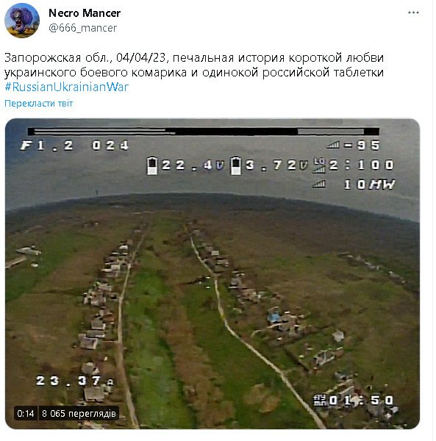The height and width of the screenshot is (441, 436).
Task: Follow the #RussianUkrainianWar hashtag
Action: click(x=67, y=87)
